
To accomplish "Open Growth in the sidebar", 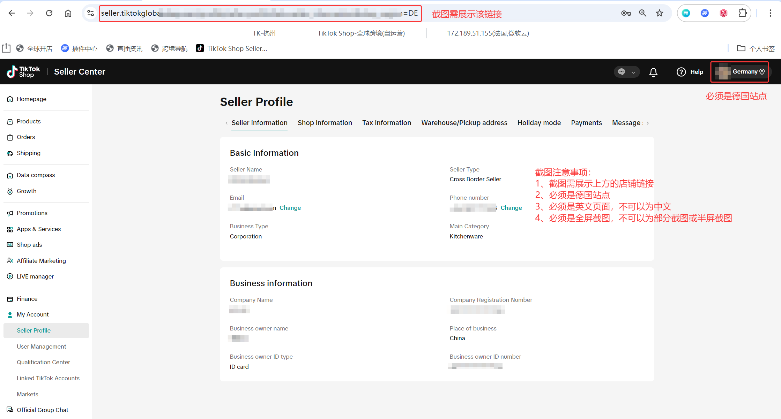I will click(x=27, y=191).
